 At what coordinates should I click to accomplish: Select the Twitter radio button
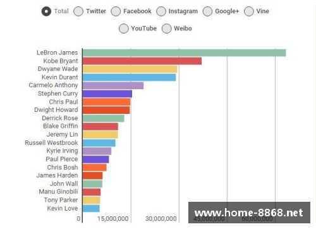[78, 11]
